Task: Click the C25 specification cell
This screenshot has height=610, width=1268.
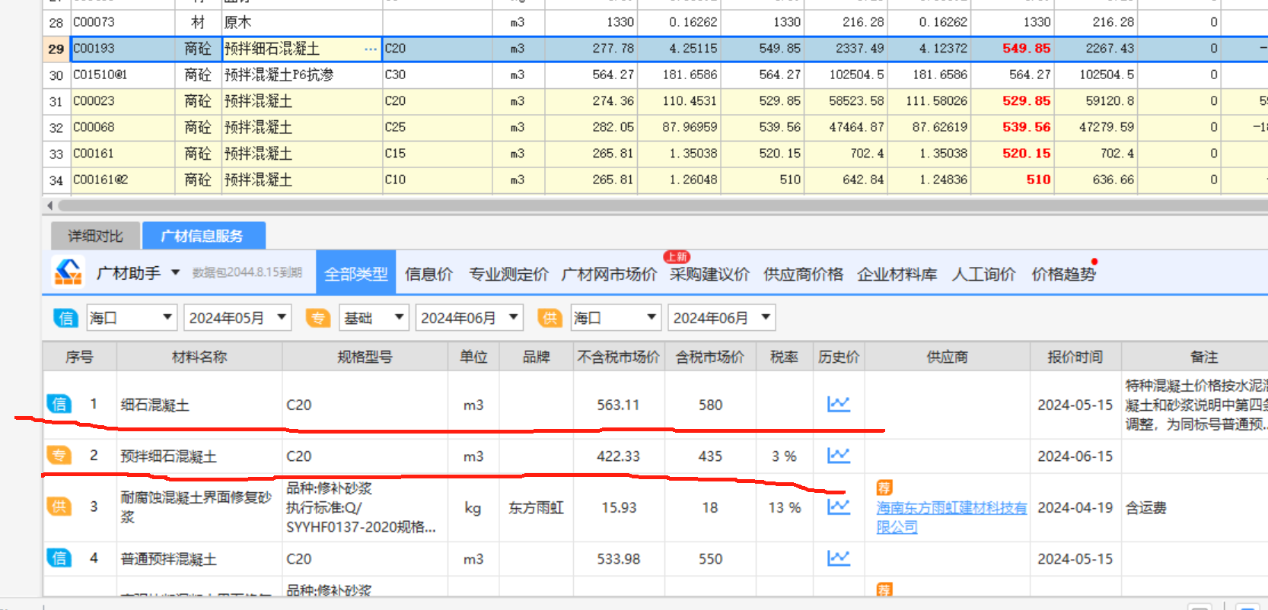Action: point(437,127)
